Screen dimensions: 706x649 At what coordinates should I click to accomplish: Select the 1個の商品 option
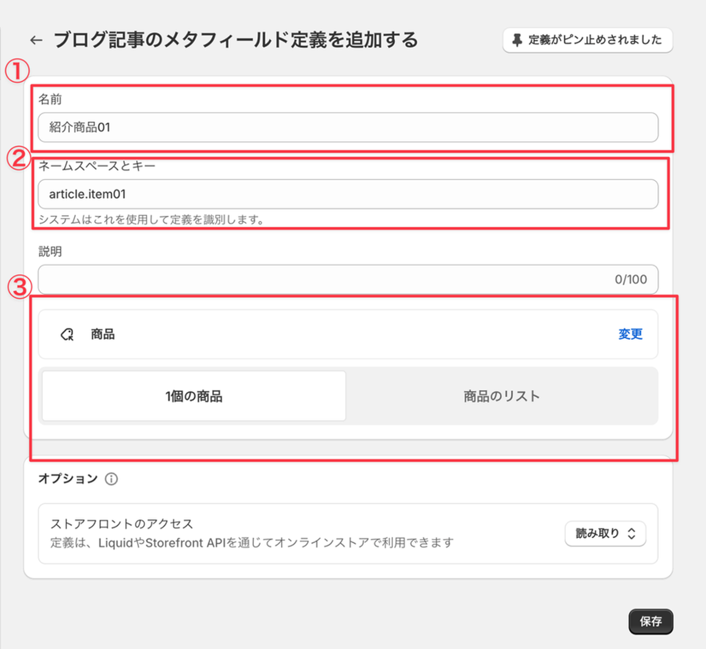194,396
